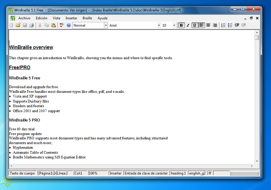
Task: Save the document with the floppy disk icon
Action: pos(25,25)
